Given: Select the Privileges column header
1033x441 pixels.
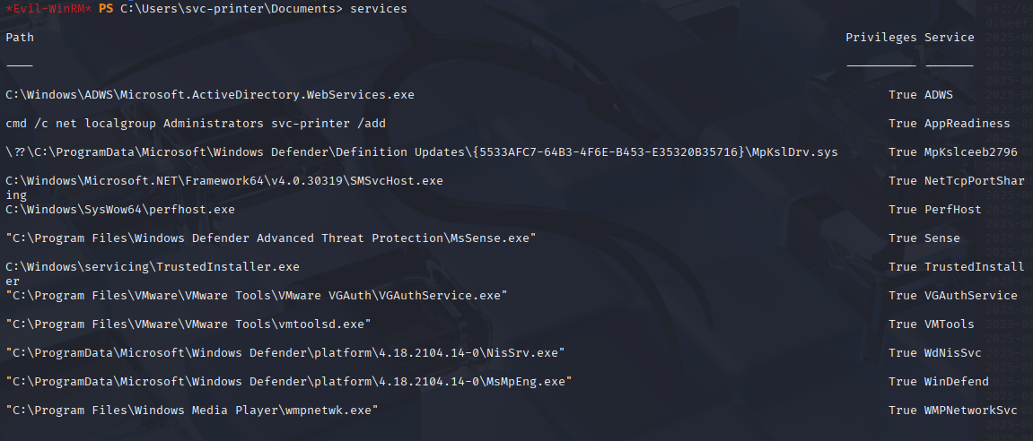Looking at the screenshot, I should [880, 38].
